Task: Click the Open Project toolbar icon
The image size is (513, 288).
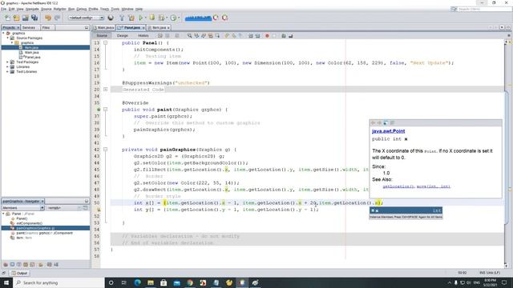Action: tap(25, 18)
